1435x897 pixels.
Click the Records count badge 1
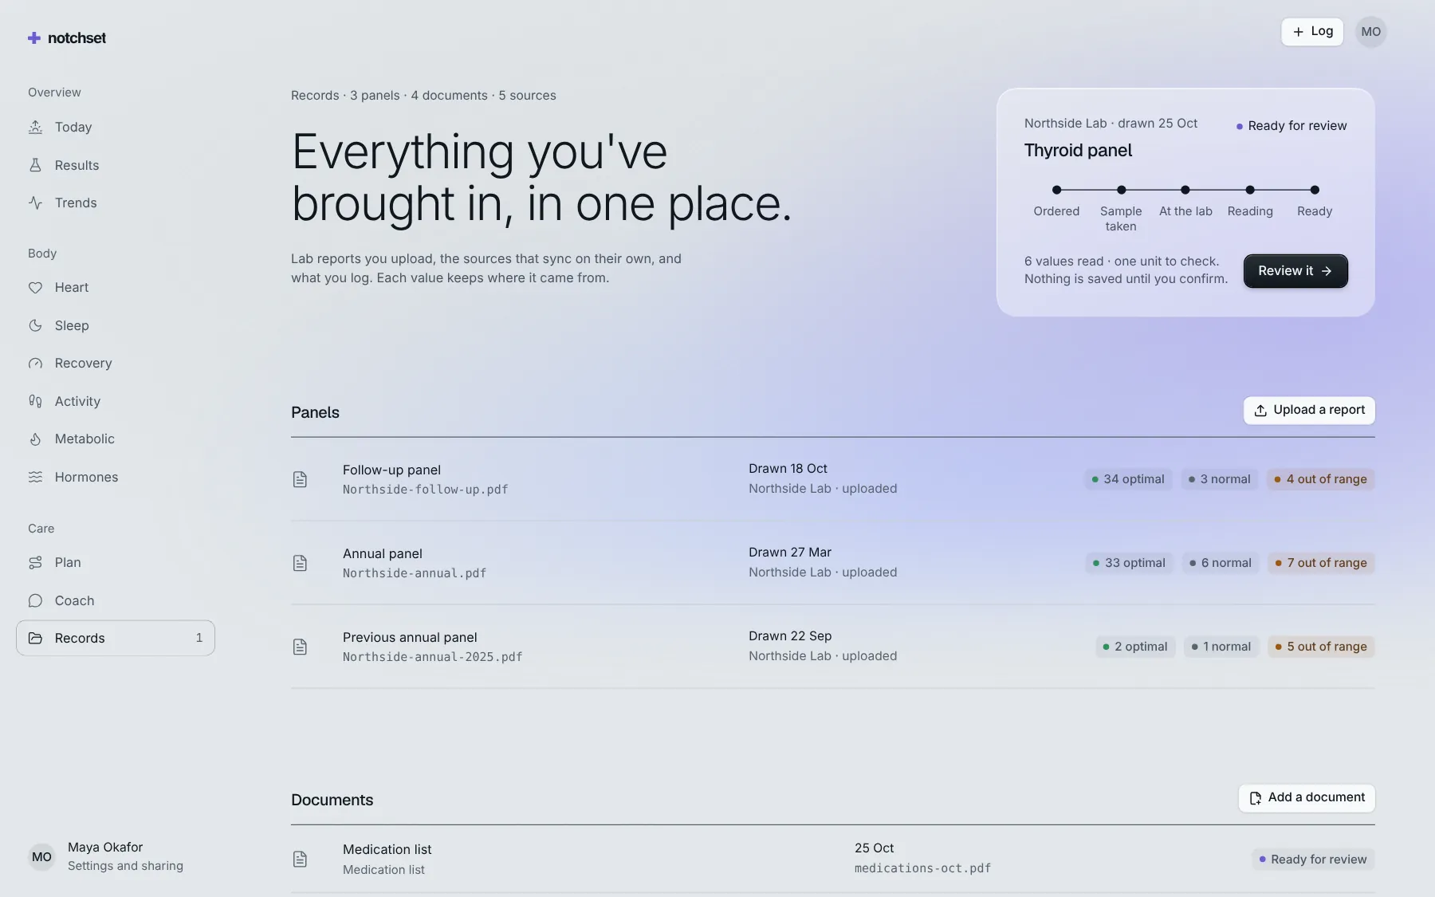pos(199,638)
